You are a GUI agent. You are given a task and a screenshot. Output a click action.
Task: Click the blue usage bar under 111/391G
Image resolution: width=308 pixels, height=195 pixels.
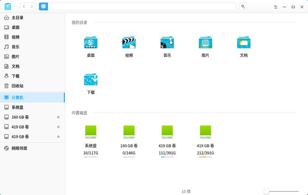point(167,157)
